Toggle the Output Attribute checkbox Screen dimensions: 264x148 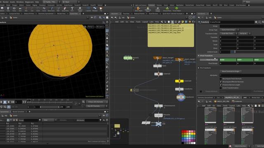point(201,91)
